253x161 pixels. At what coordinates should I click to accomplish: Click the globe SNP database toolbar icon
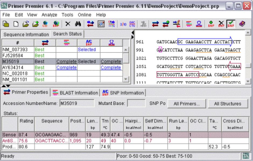pyautogui.click(x=56, y=24)
